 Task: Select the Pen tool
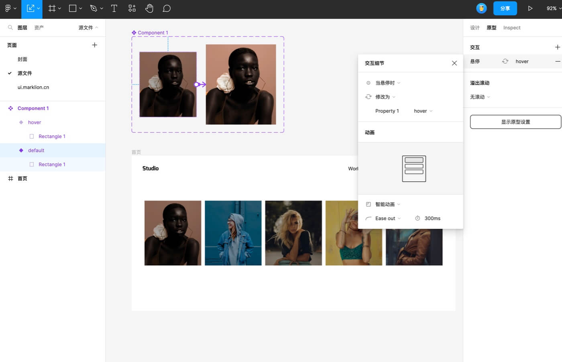[x=94, y=8]
